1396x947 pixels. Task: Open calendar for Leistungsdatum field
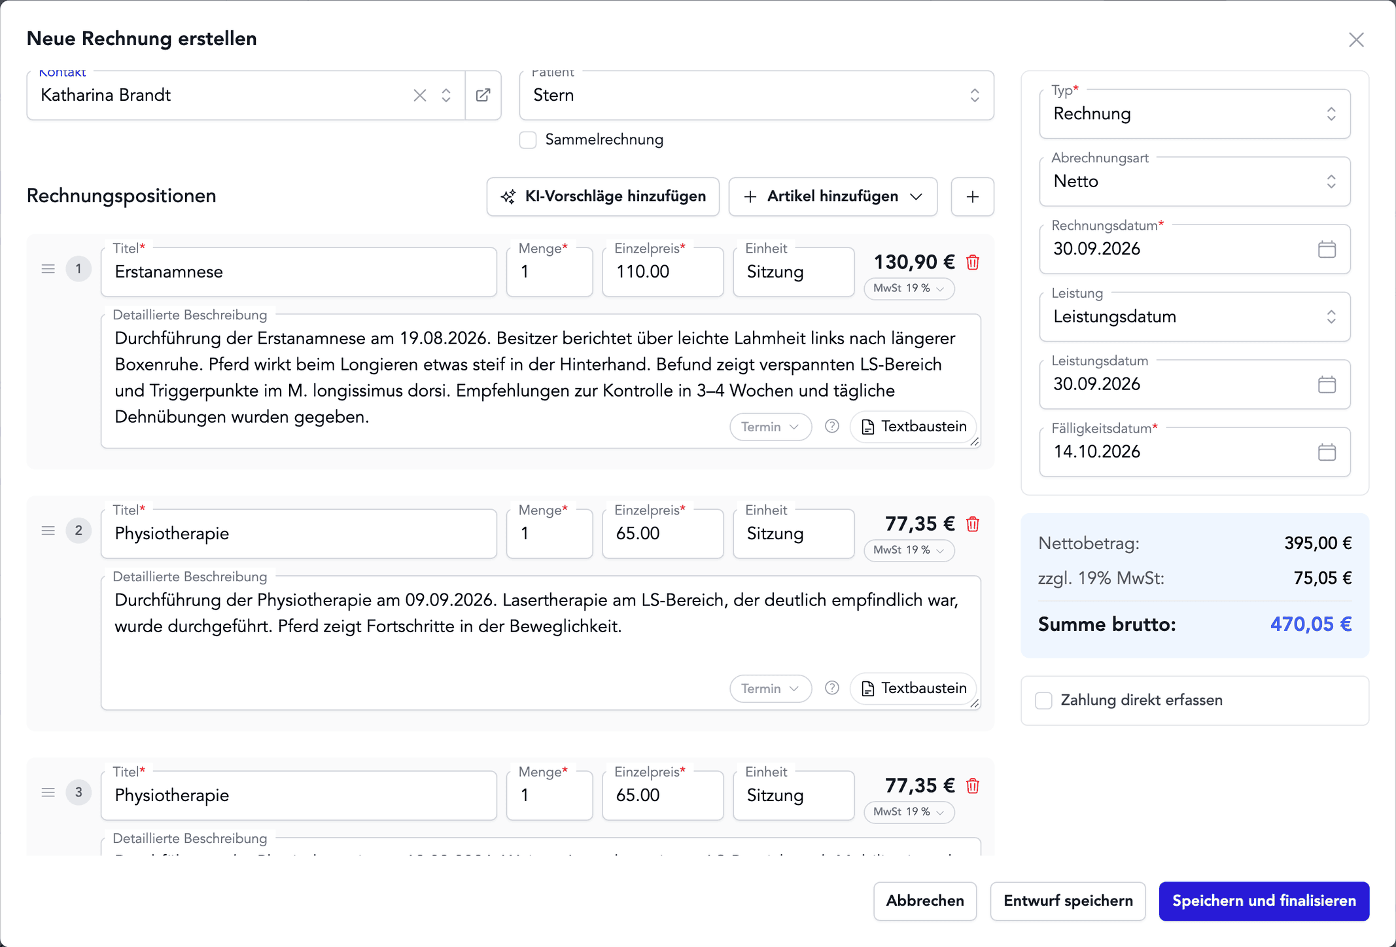point(1327,384)
